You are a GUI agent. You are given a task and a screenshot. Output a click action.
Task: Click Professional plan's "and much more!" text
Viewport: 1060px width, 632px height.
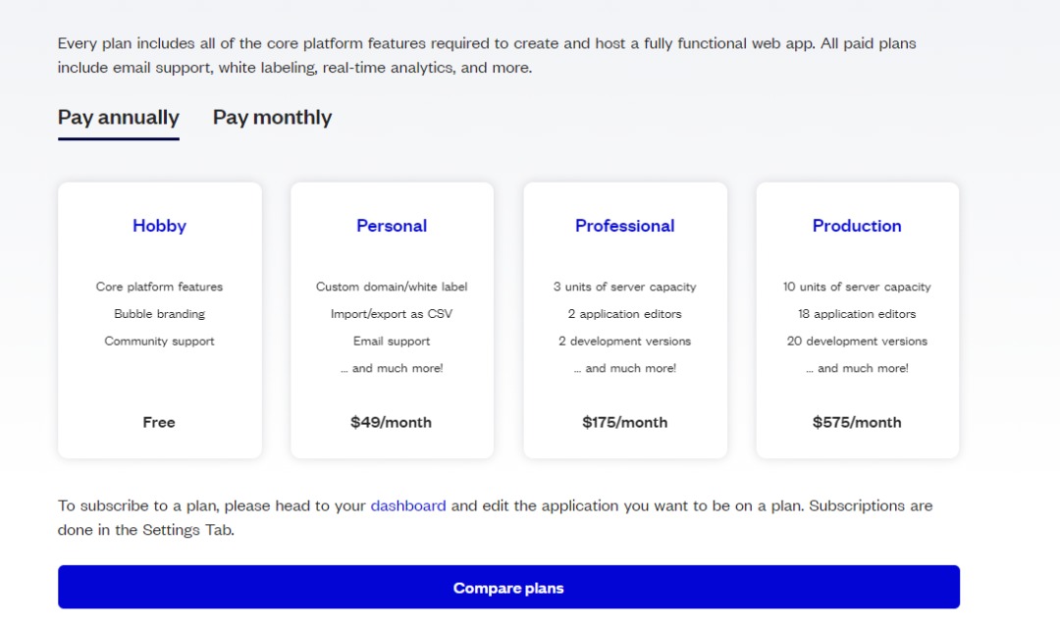[x=625, y=369]
